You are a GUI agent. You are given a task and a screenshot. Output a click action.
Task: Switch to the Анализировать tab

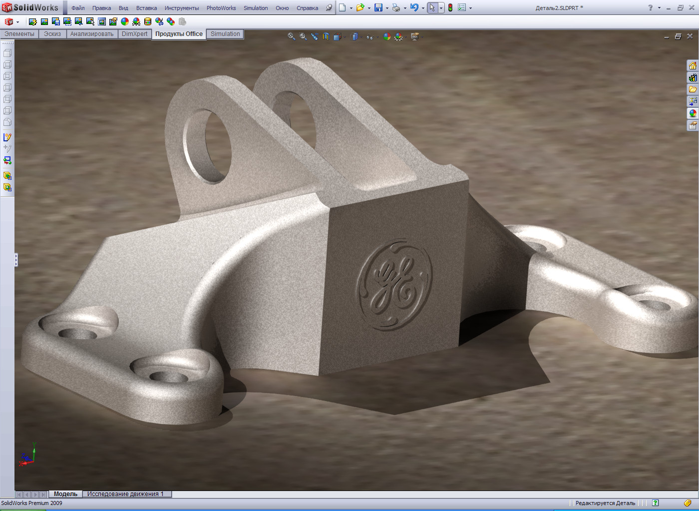tap(92, 34)
